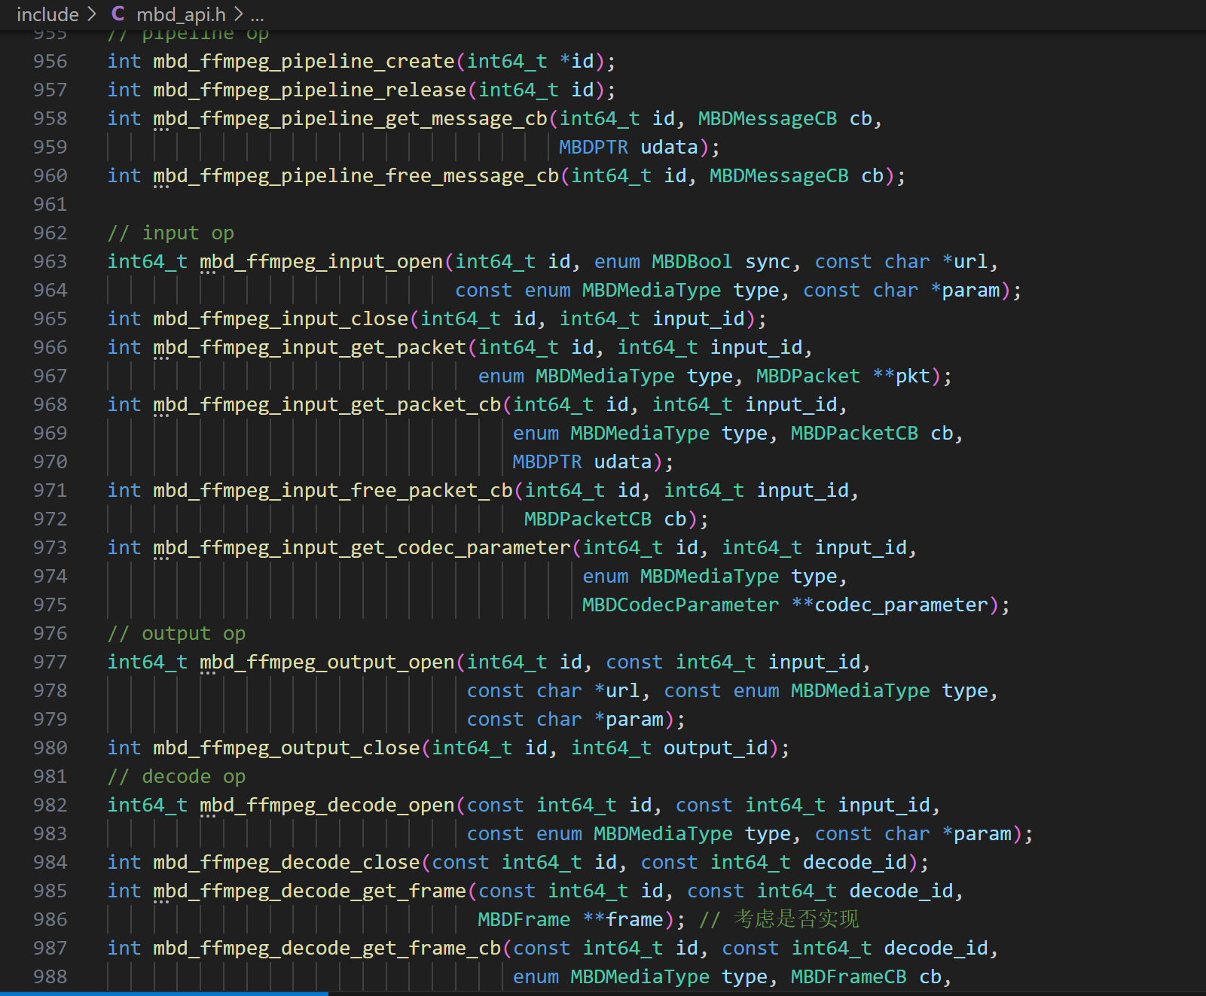Screen dimensions: 1206x996
Task: Click the C file-type icon in the breadcrumb
Action: (118, 14)
